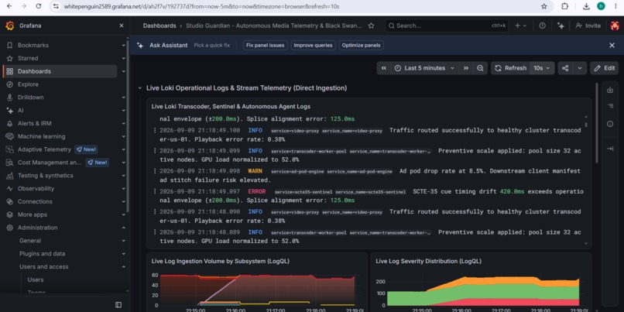Open the 10s refresh interval dropdown
Screen dimensions: 624x312
(x=542, y=68)
